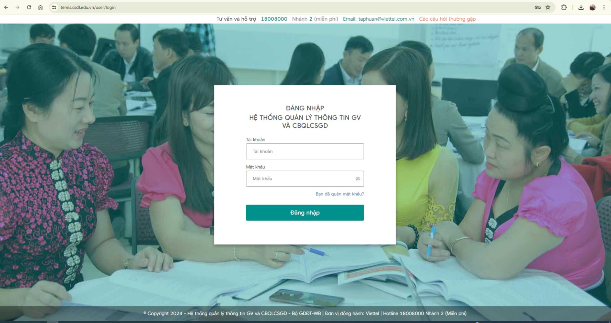Bookmark this page with the star icon
The height and width of the screenshot is (323, 611).
tap(548, 7)
